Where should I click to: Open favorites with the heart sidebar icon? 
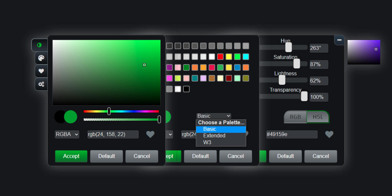(x=41, y=71)
